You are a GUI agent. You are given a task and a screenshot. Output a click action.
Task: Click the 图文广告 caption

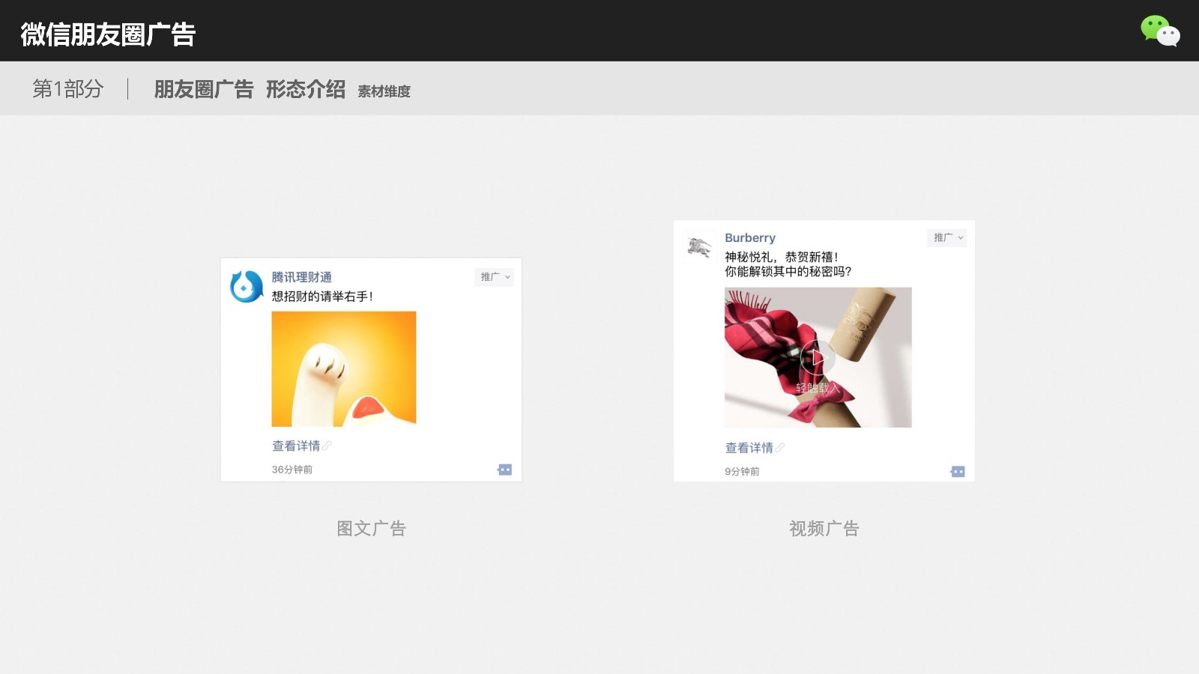[x=371, y=529]
